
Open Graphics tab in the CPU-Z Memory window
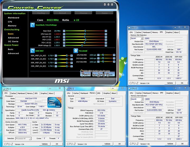click(107, 93)
